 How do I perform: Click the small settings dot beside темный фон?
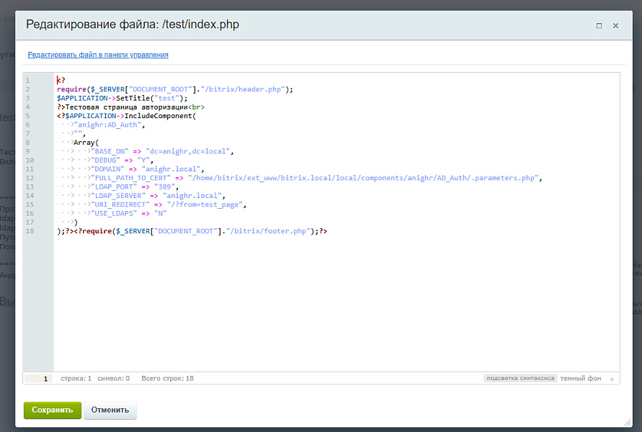(x=611, y=377)
